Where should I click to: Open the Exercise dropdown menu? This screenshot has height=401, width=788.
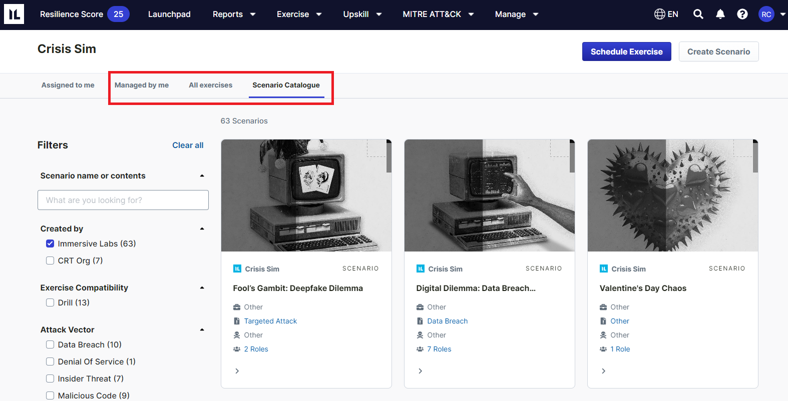pyautogui.click(x=299, y=14)
